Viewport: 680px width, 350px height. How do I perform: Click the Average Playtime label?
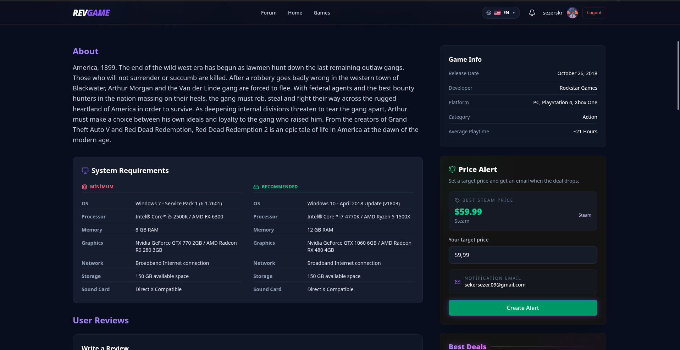point(469,132)
